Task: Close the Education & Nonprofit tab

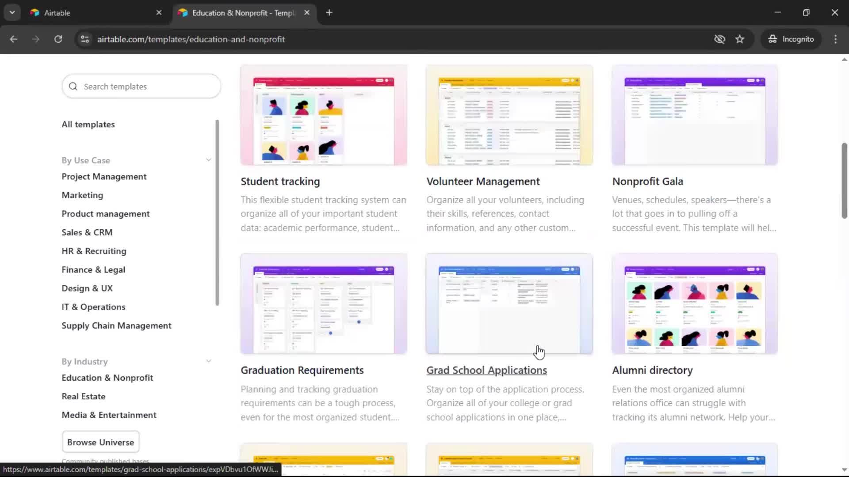Action: click(307, 12)
